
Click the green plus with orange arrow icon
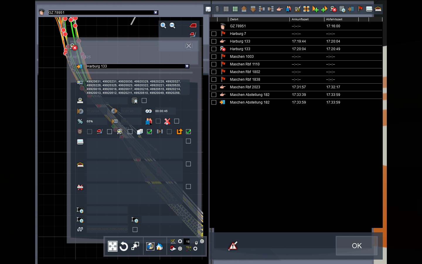point(324,9)
